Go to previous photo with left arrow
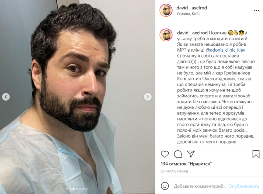This screenshot has width=263, height=194. (6, 97)
